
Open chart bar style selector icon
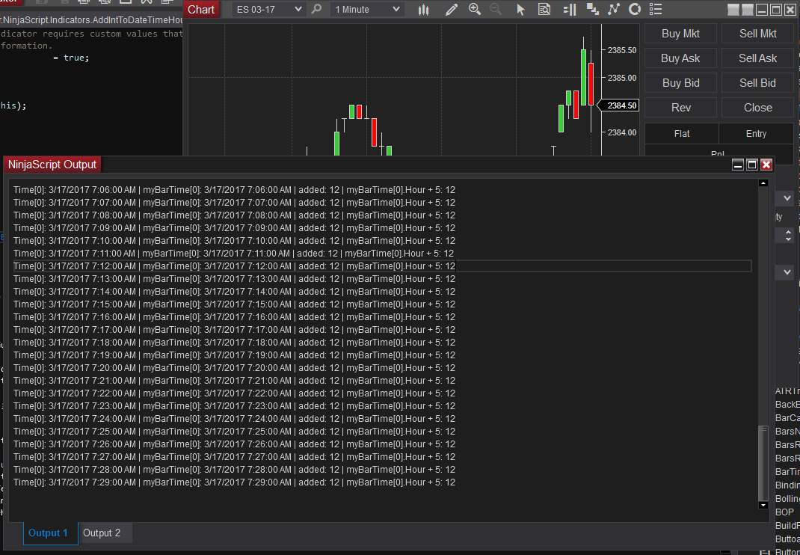[x=423, y=9]
